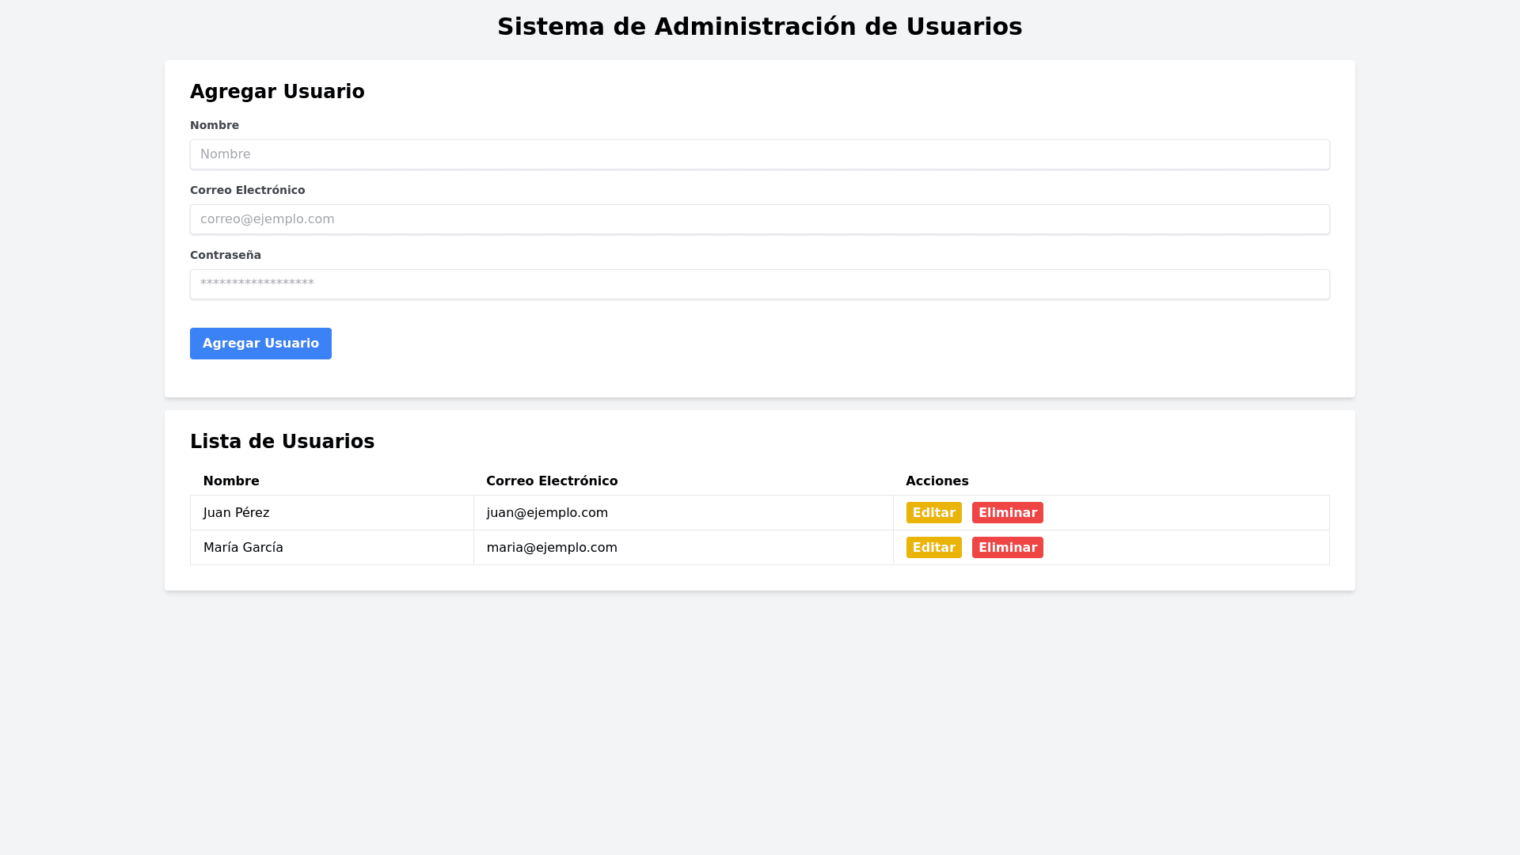Click the juan@ejemplo.com email cell
The image size is (1520, 855).
[547, 513]
